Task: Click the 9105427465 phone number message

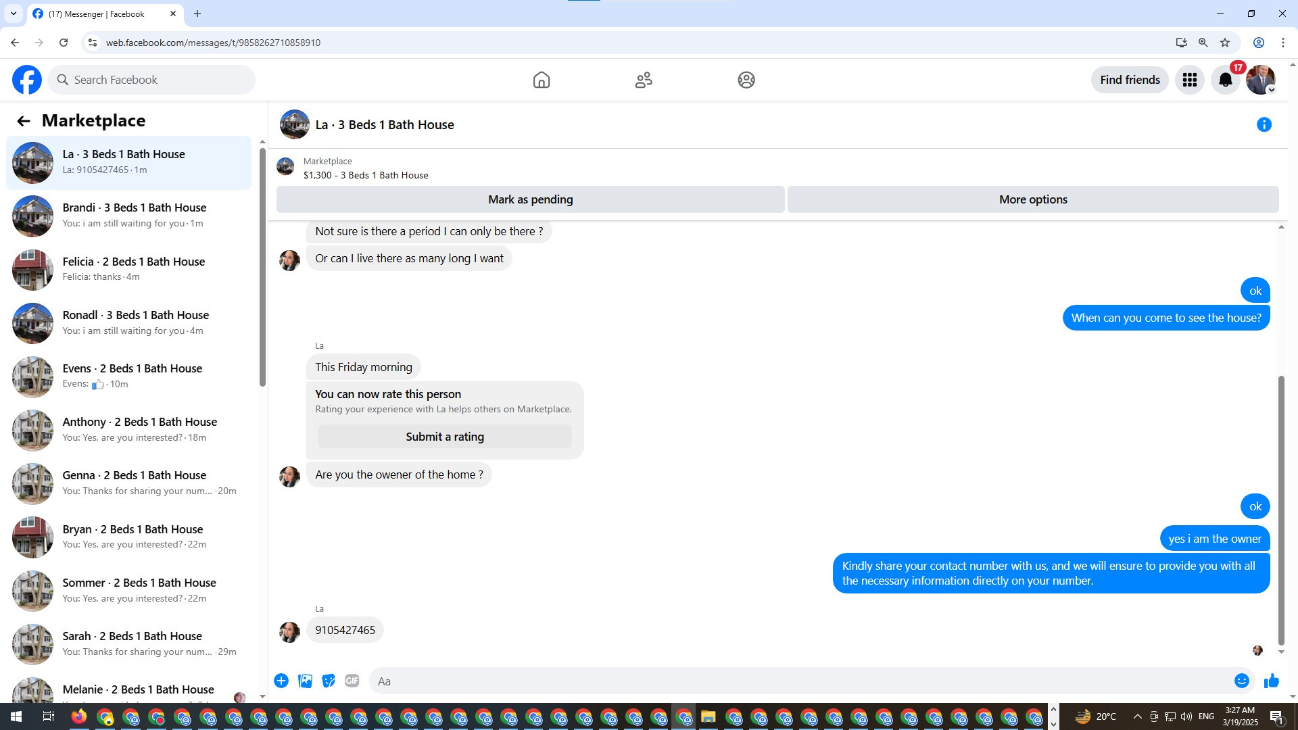Action: point(345,630)
